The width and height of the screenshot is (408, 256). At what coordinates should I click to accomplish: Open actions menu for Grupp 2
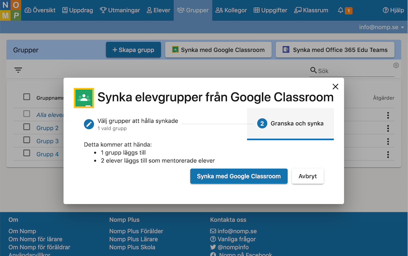tap(388, 128)
